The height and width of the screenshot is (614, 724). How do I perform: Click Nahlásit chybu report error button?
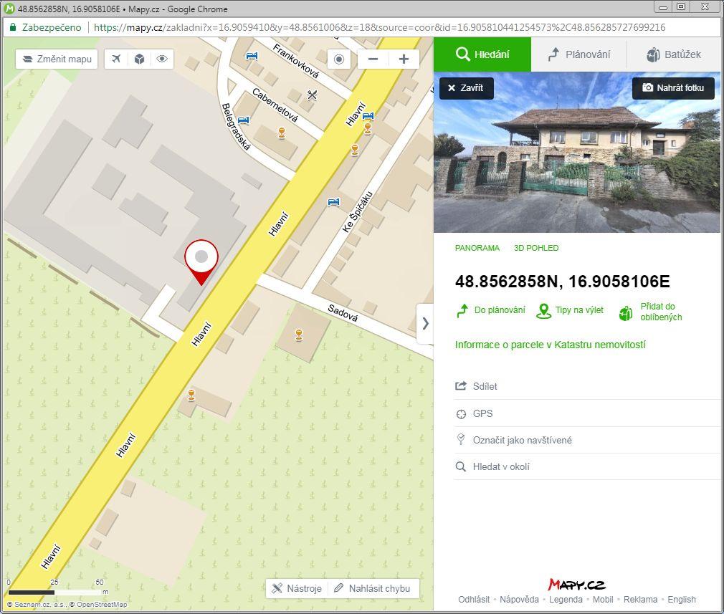pos(372,589)
